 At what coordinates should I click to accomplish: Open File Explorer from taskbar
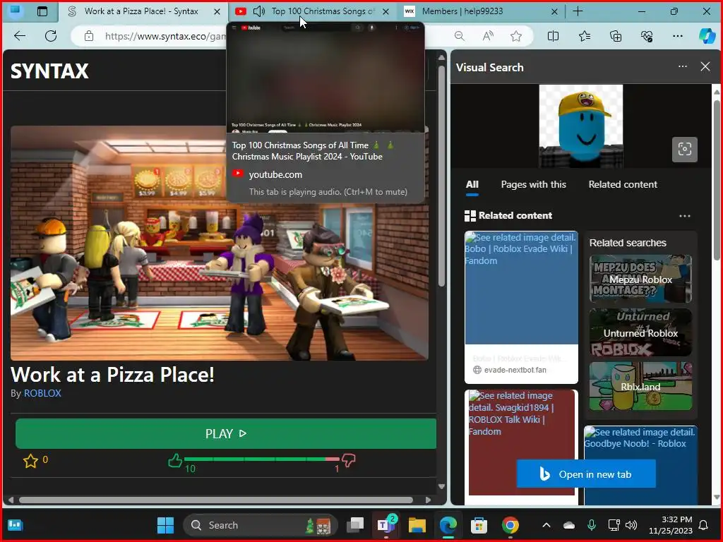pyautogui.click(x=417, y=525)
